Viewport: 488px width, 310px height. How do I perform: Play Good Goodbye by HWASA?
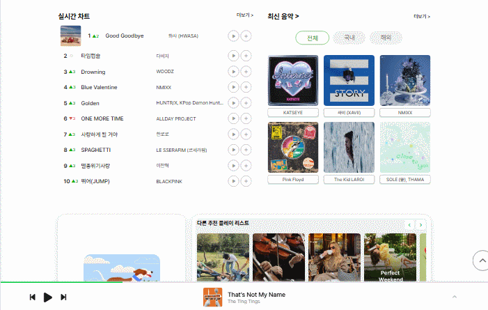(x=233, y=36)
